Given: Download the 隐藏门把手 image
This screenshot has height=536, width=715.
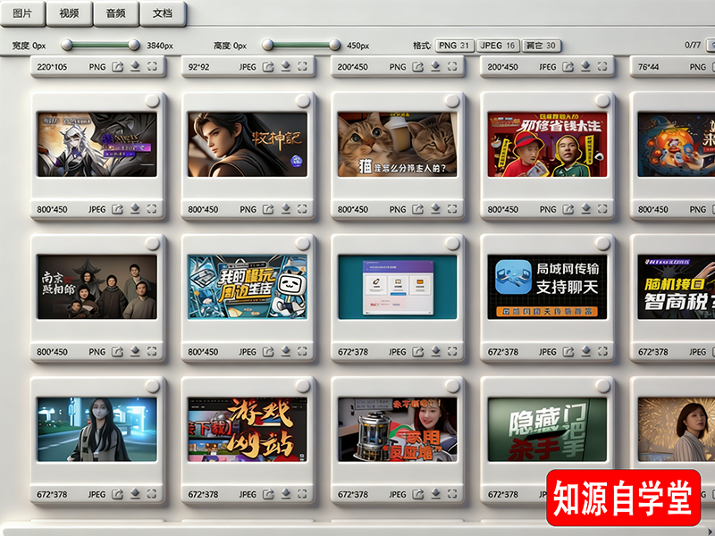Looking at the screenshot, I should click(586, 494).
